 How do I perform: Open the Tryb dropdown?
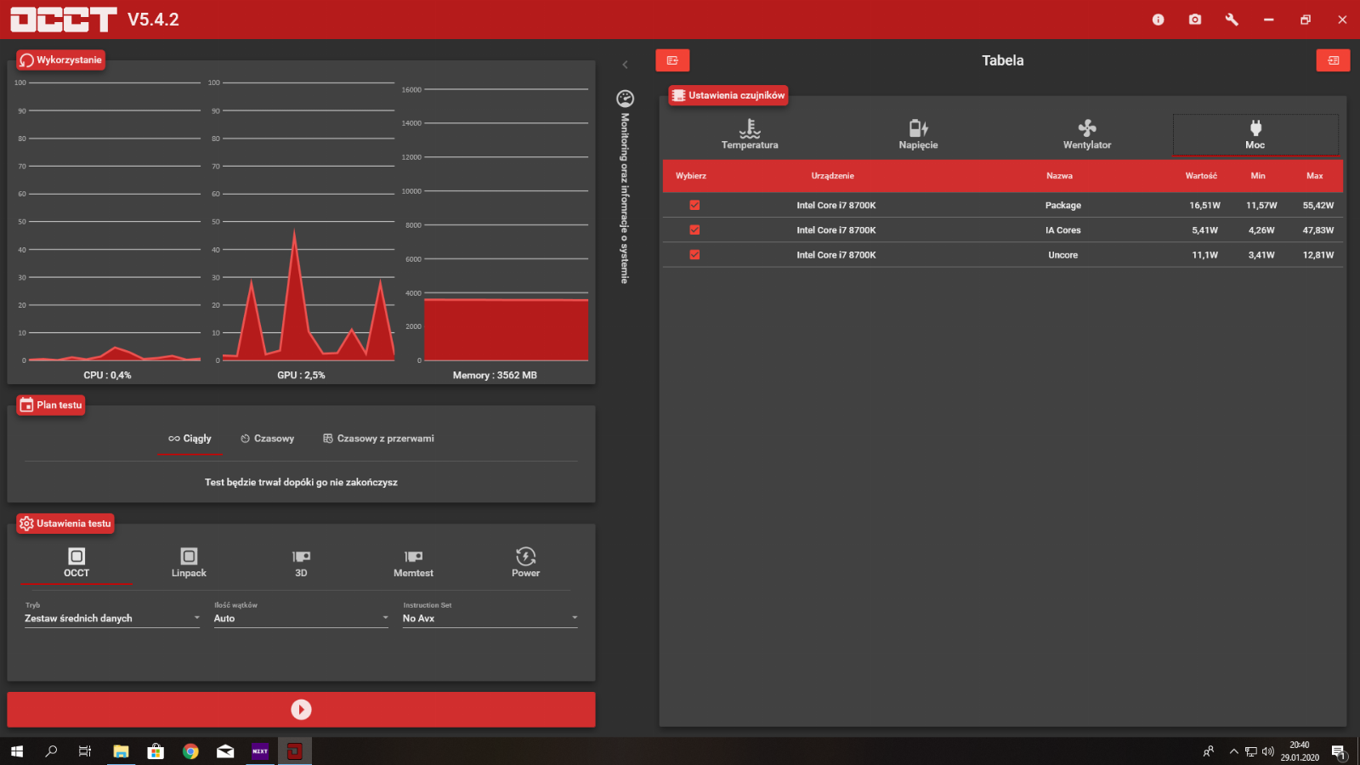(x=112, y=618)
